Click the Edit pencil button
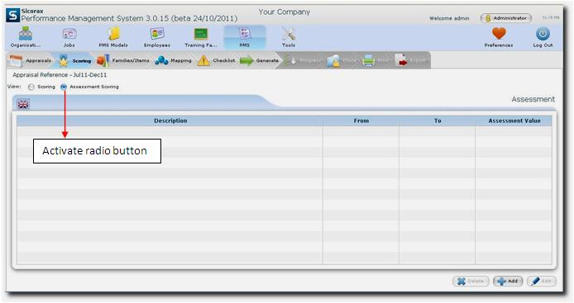574x303 pixels. (542, 281)
